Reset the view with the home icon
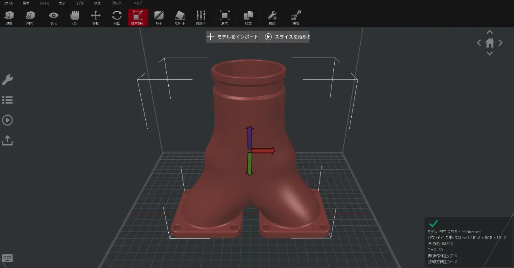This screenshot has width=514, height=268. tap(490, 43)
